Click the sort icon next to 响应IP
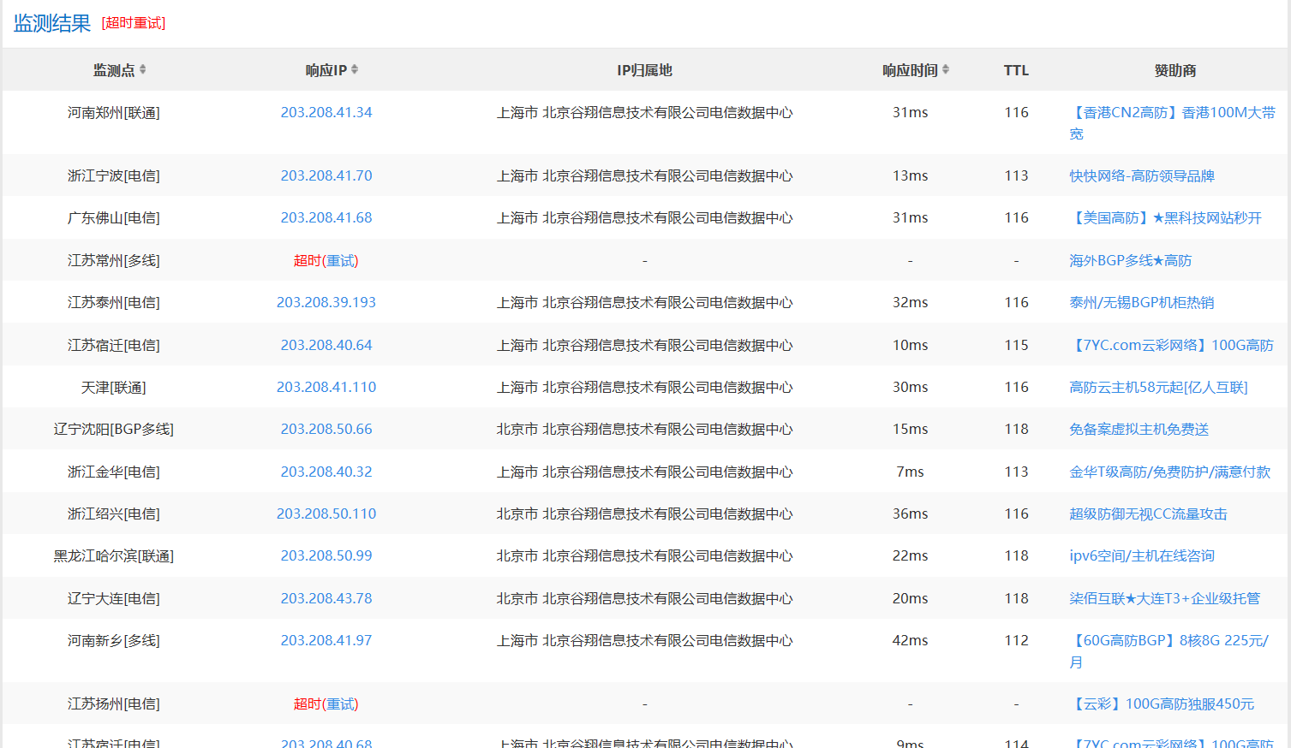1291x748 pixels. (353, 70)
